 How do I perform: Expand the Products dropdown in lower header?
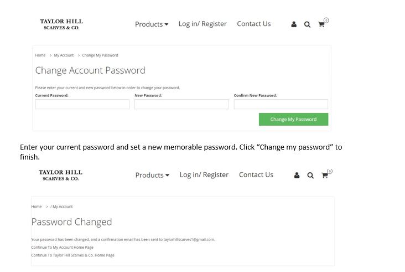(x=152, y=175)
